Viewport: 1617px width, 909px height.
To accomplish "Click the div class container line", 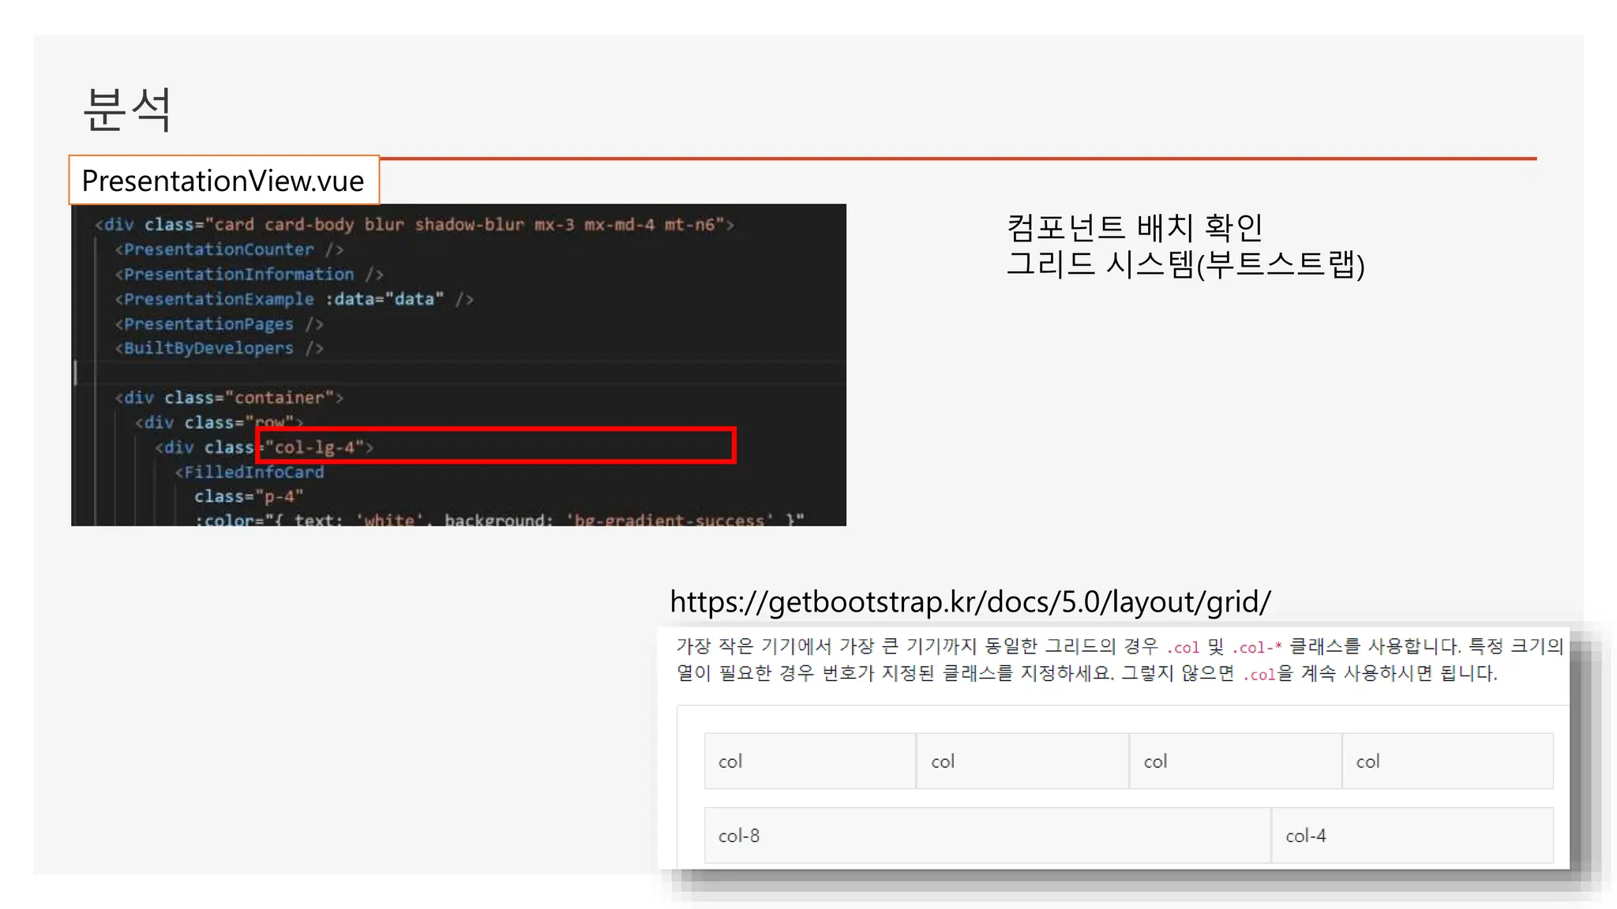I will coord(229,398).
